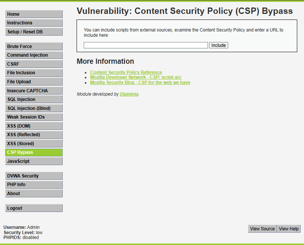The width and height of the screenshot is (304, 245).
Task: Click Logout in the sidebar
Action: click(34, 208)
